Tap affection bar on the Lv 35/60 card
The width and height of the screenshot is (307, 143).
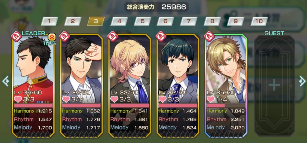pos(226,106)
